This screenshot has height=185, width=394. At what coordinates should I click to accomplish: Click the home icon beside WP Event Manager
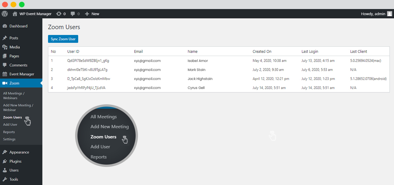point(15,14)
